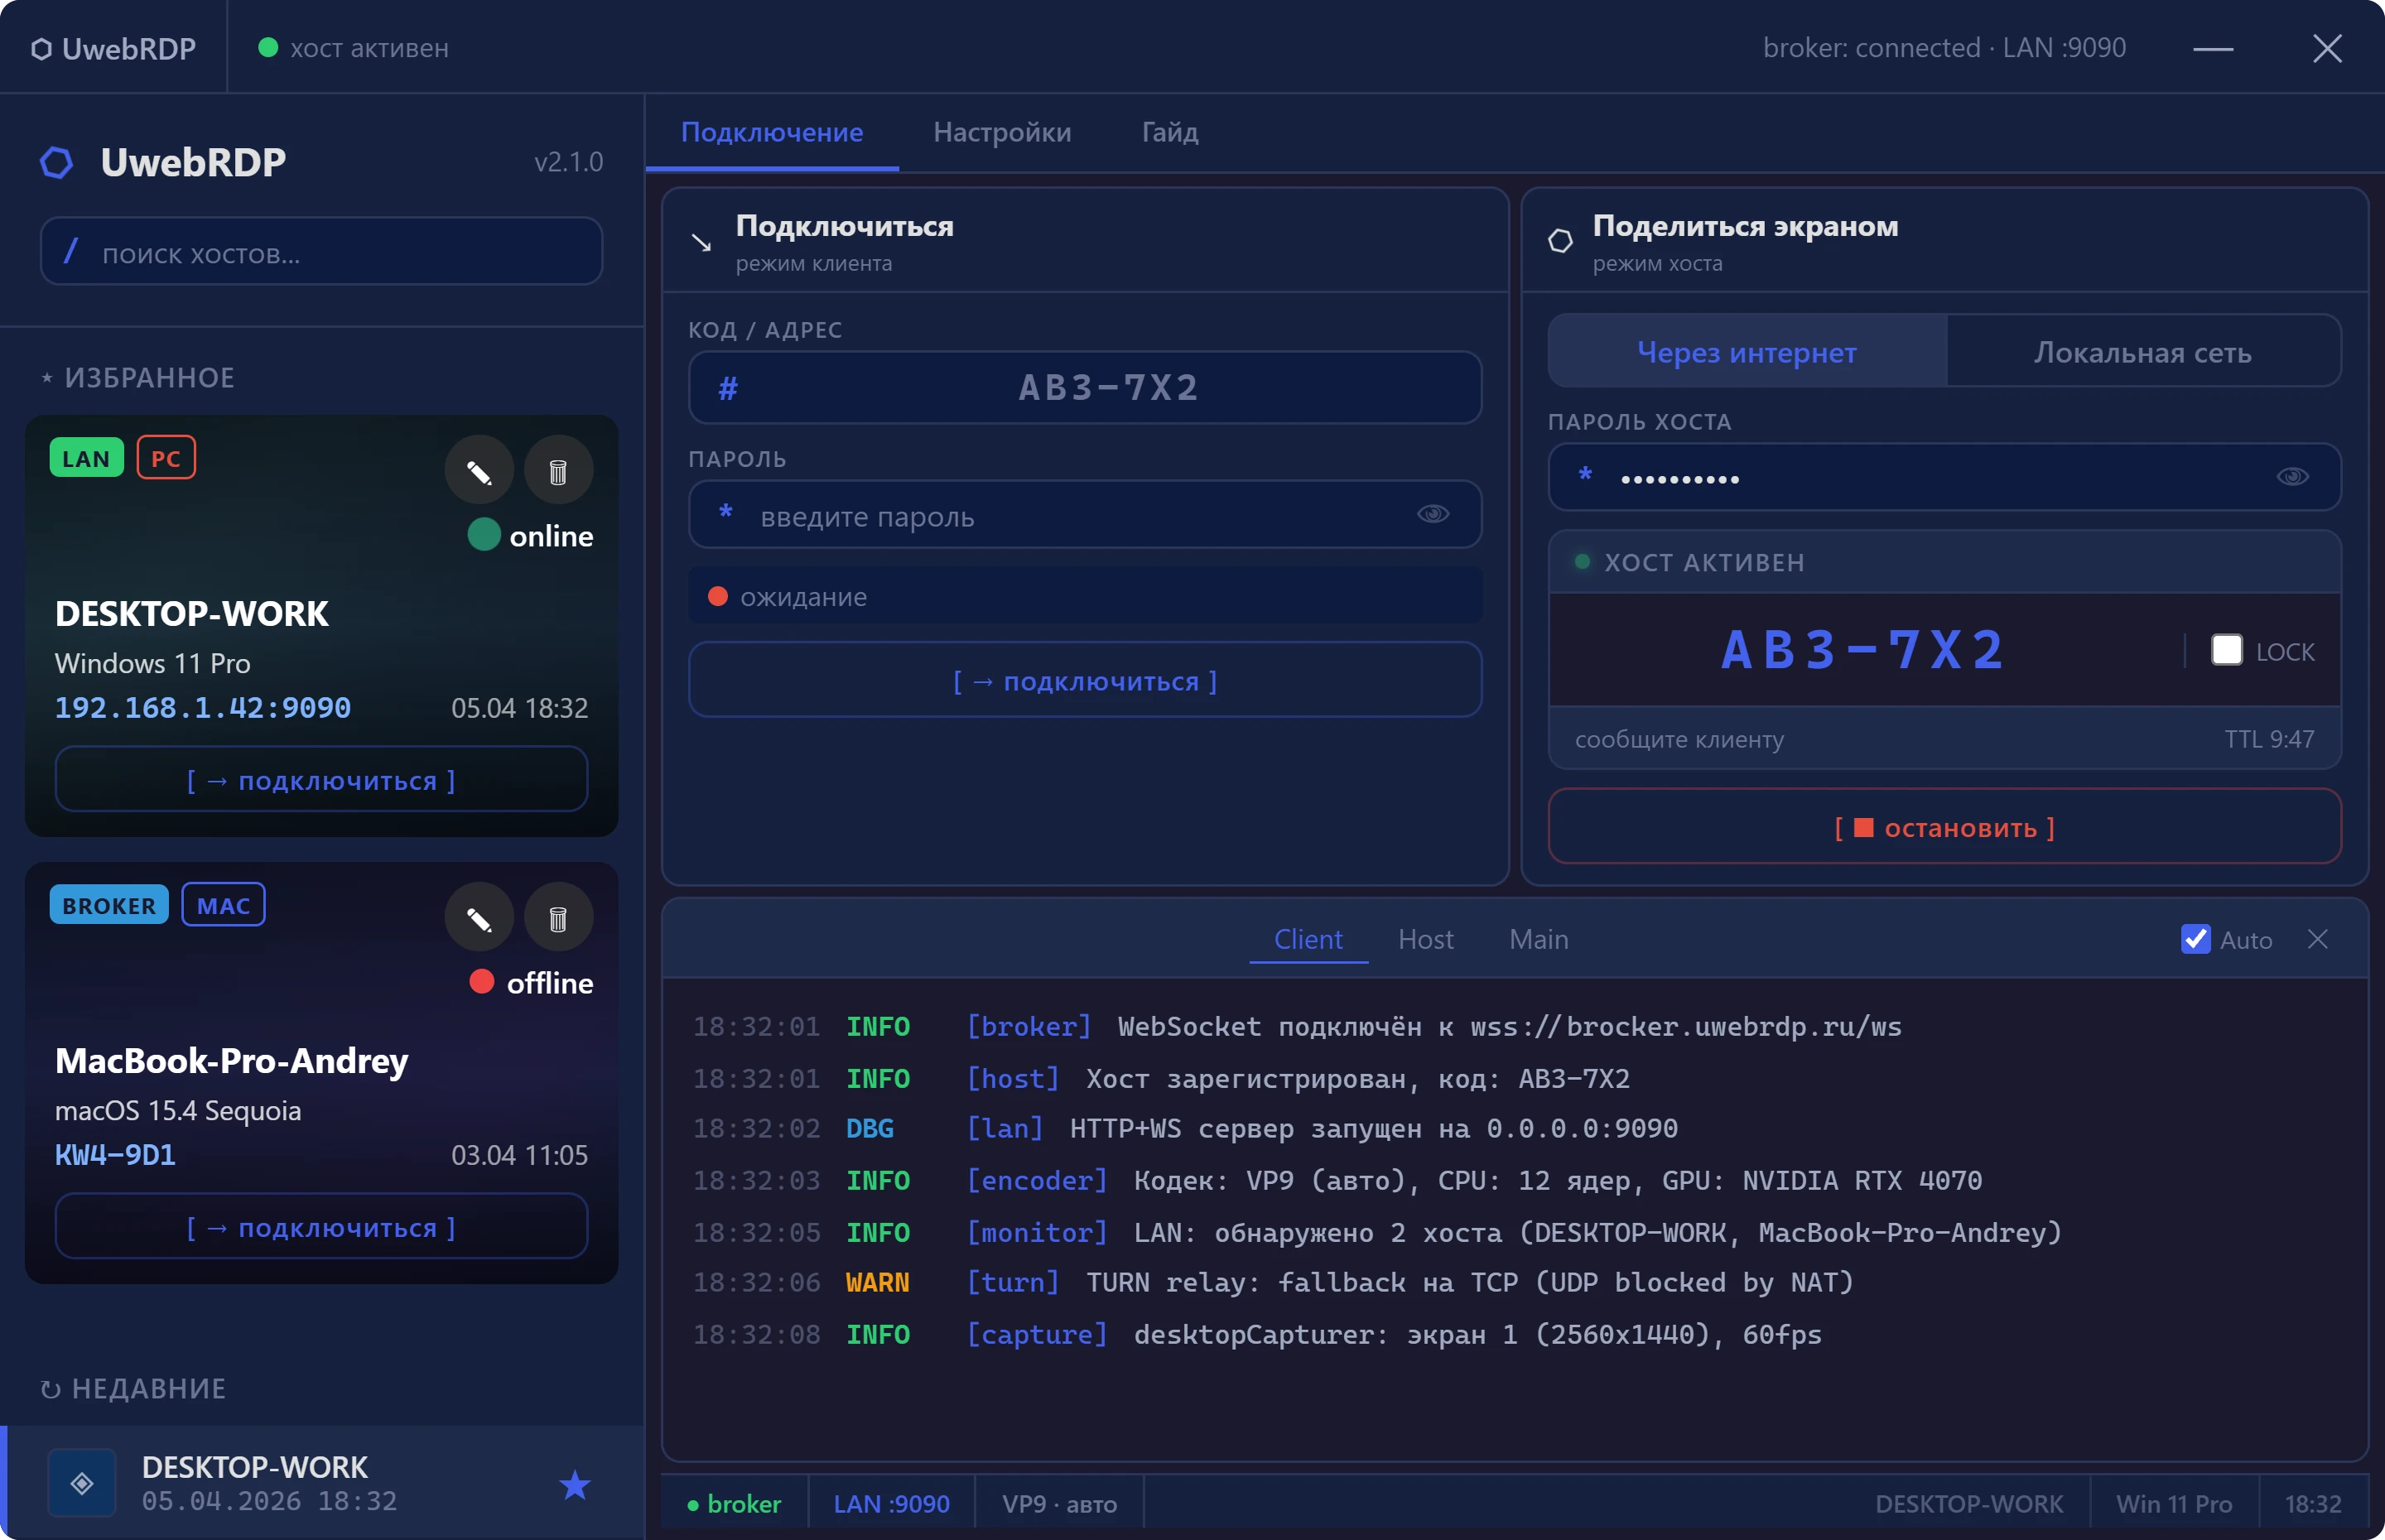Screen dimensions: 2385x1540
Task: Close the log panel with X
Action: click(x=2318, y=939)
